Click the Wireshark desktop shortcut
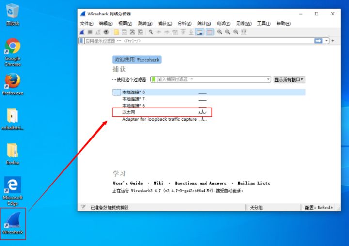Screen dimensions: 349x246 click(x=13, y=224)
